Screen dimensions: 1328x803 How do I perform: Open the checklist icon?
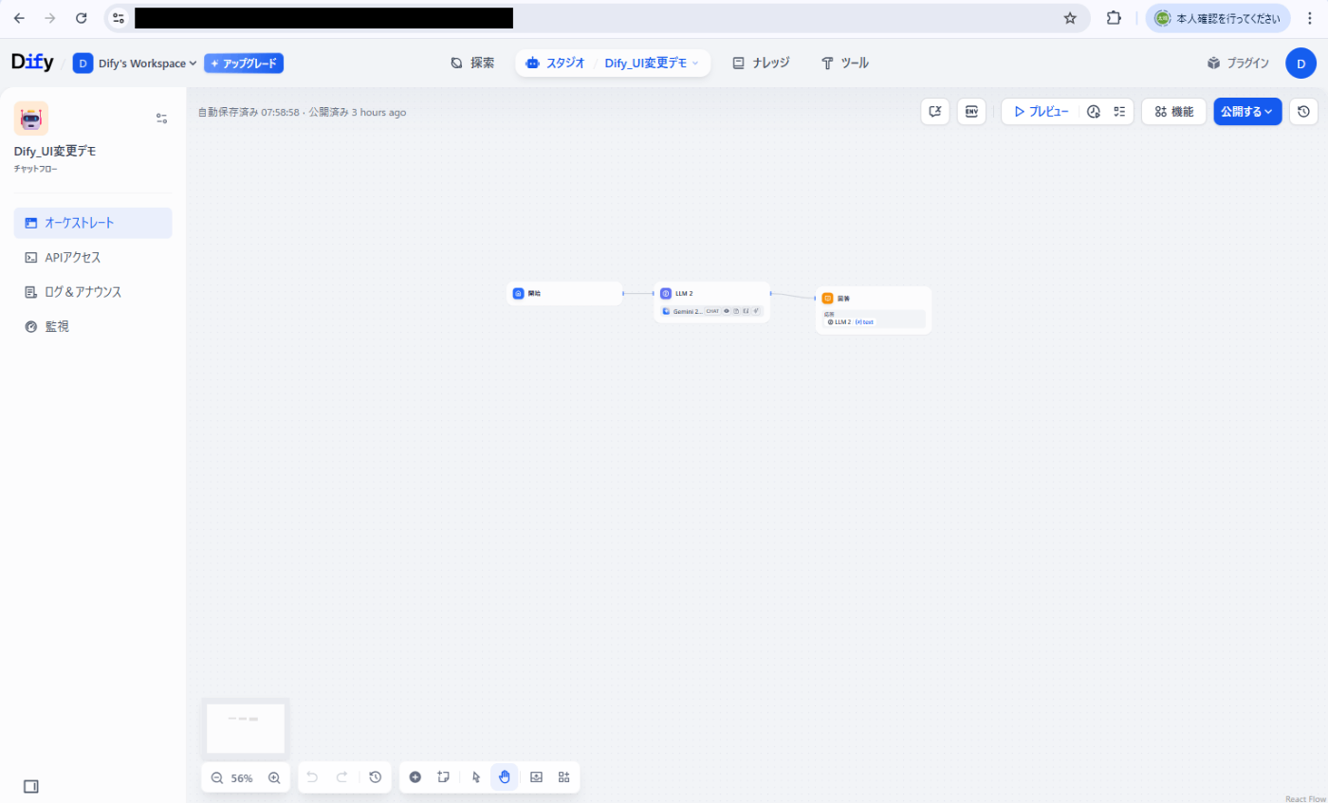click(1119, 112)
